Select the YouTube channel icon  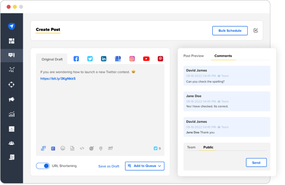point(146,59)
